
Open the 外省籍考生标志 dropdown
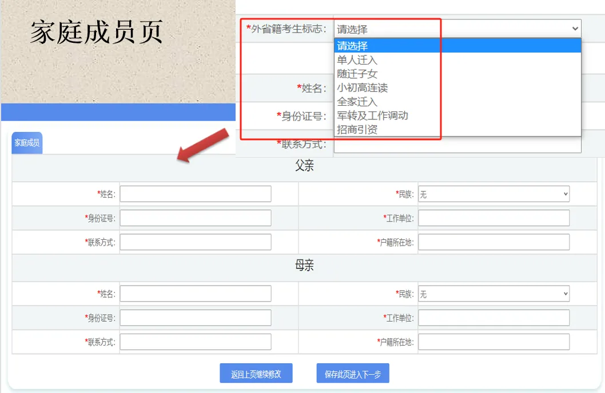click(457, 27)
